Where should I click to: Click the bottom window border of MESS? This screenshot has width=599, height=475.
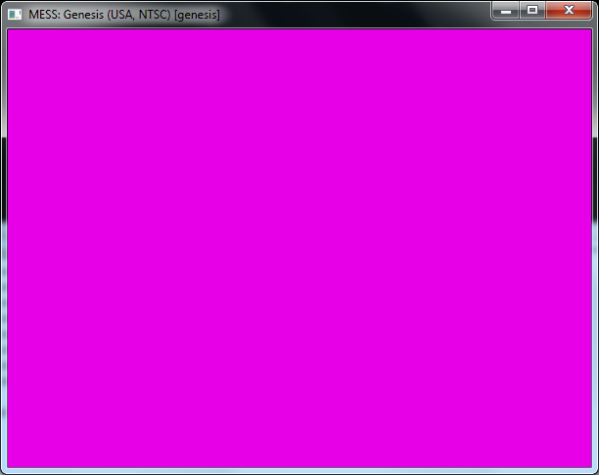pyautogui.click(x=299, y=471)
